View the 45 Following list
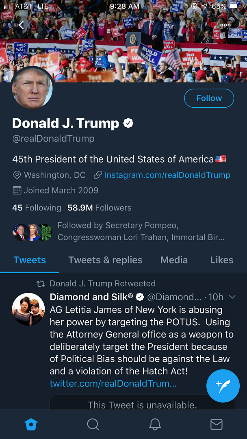Viewport: 247px width, 439px height. click(x=37, y=208)
